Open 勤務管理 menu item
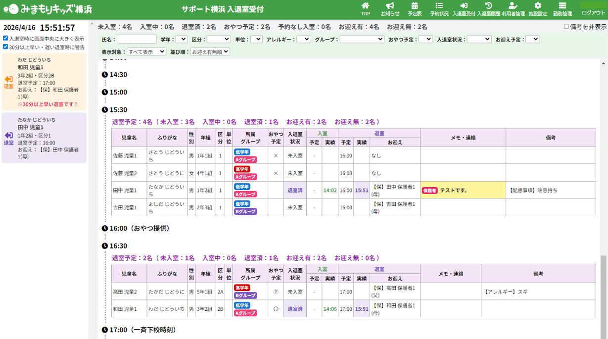 [562, 9]
